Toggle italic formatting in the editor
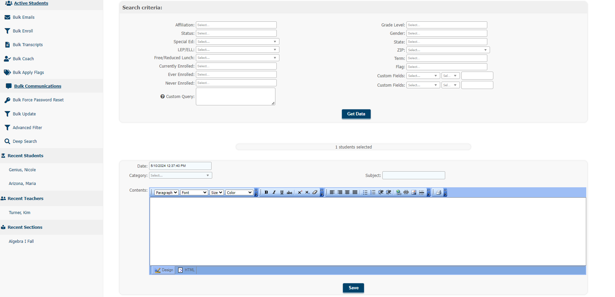Screen dimensions: 615x297 274,192
